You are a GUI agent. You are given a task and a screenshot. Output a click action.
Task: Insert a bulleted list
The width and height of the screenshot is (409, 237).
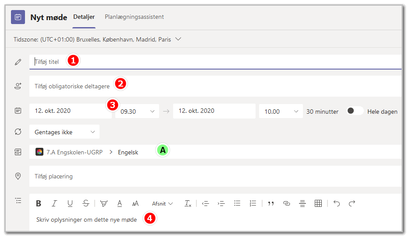[237, 203]
